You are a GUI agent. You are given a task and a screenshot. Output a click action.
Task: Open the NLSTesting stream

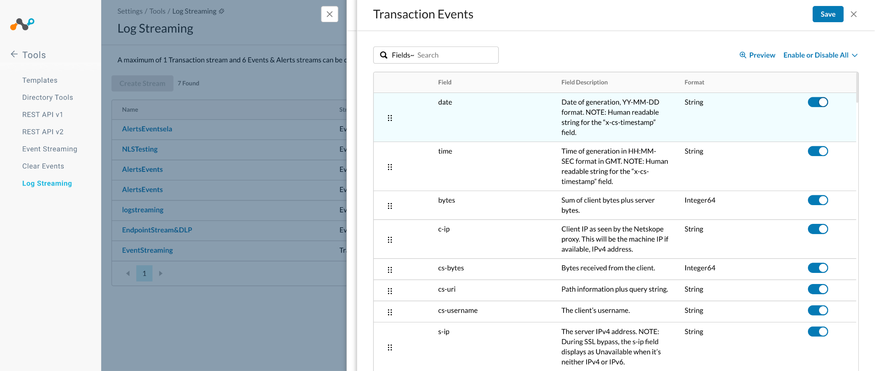point(140,149)
